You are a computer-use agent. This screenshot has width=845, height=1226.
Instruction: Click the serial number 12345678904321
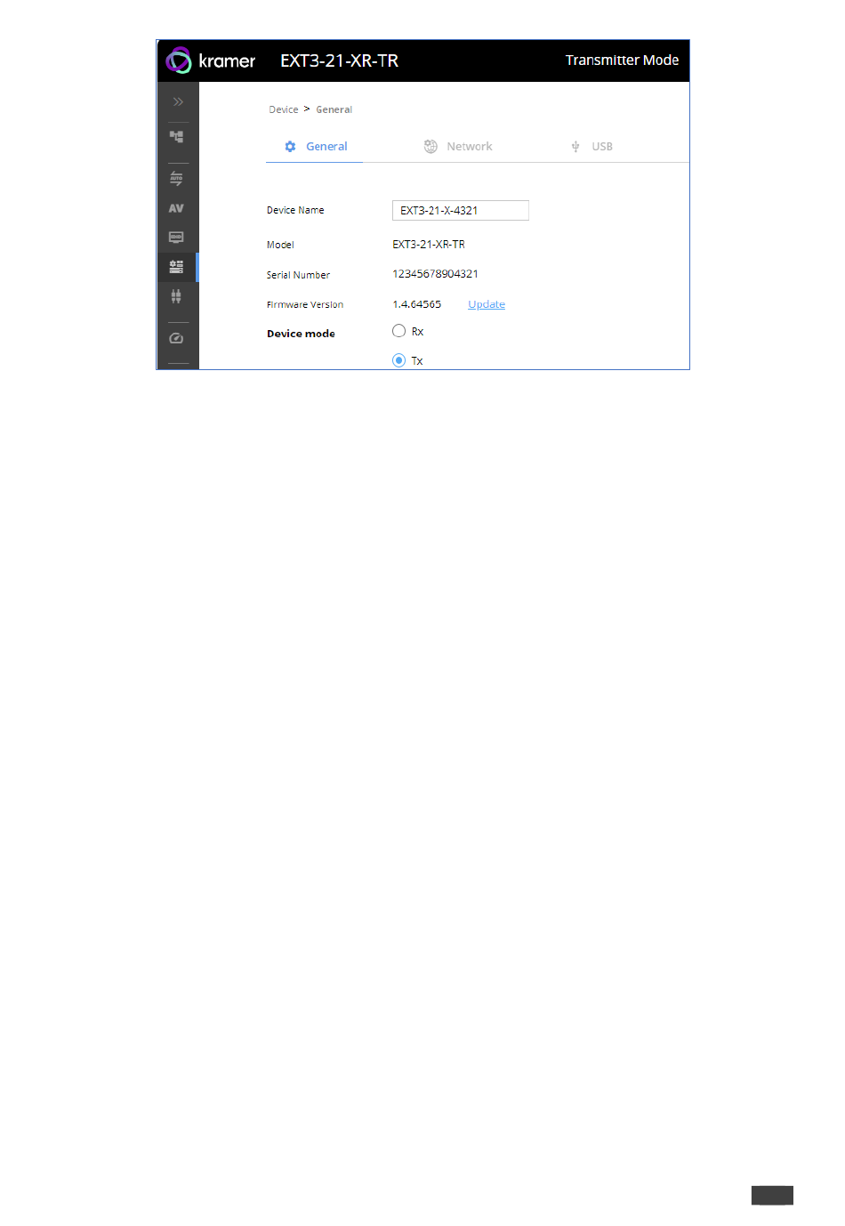pyautogui.click(x=436, y=274)
